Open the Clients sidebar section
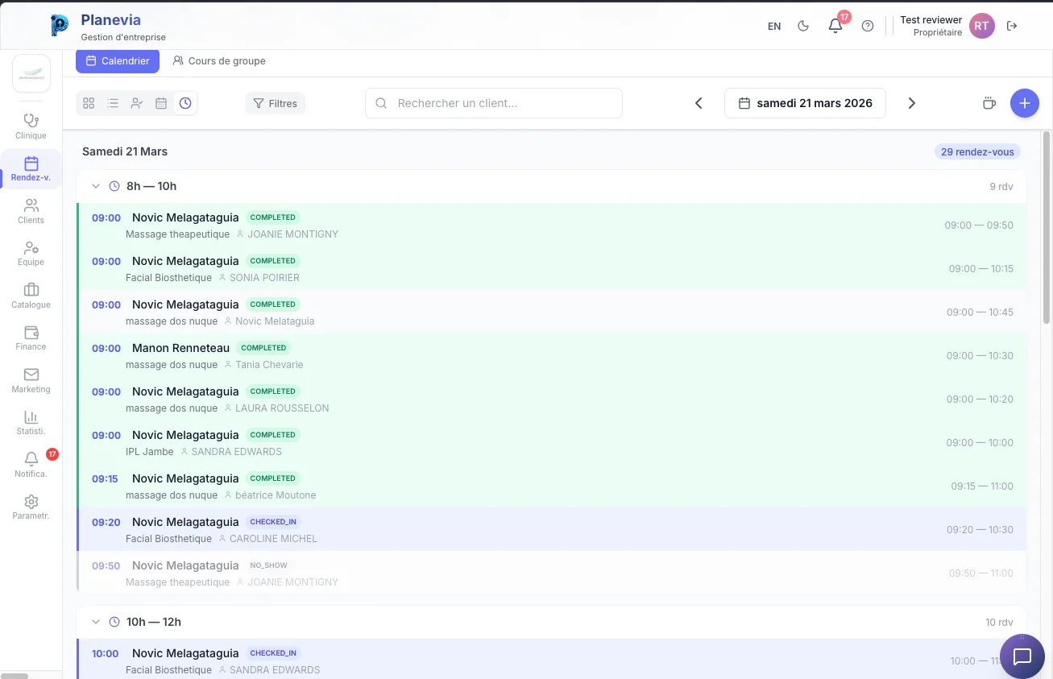 (31, 211)
